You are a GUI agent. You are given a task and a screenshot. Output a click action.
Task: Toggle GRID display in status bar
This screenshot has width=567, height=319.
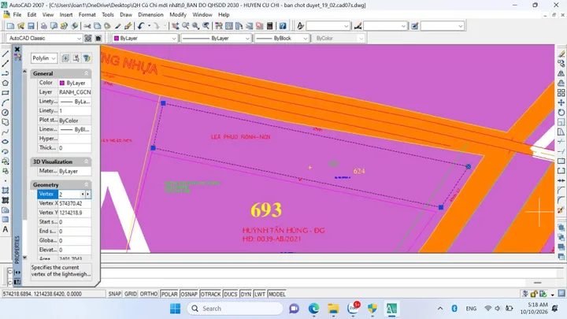(131, 294)
